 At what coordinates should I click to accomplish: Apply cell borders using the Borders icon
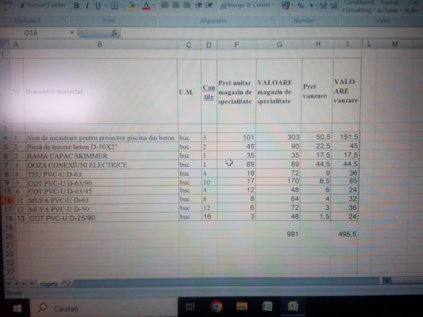[114, 5]
